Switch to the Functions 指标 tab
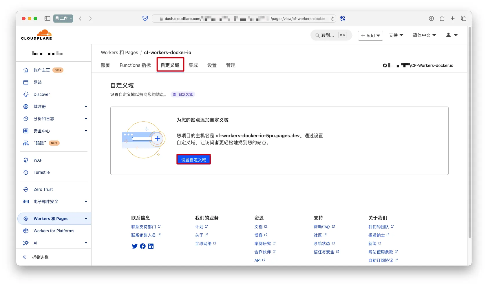 tap(135, 65)
